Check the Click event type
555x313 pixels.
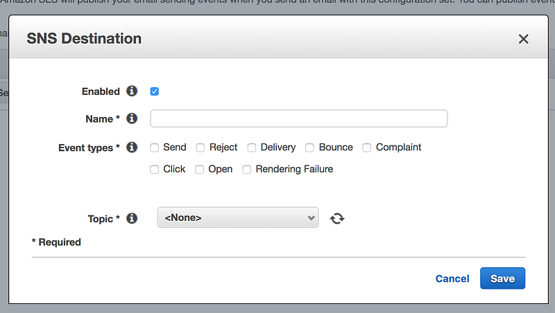point(155,169)
